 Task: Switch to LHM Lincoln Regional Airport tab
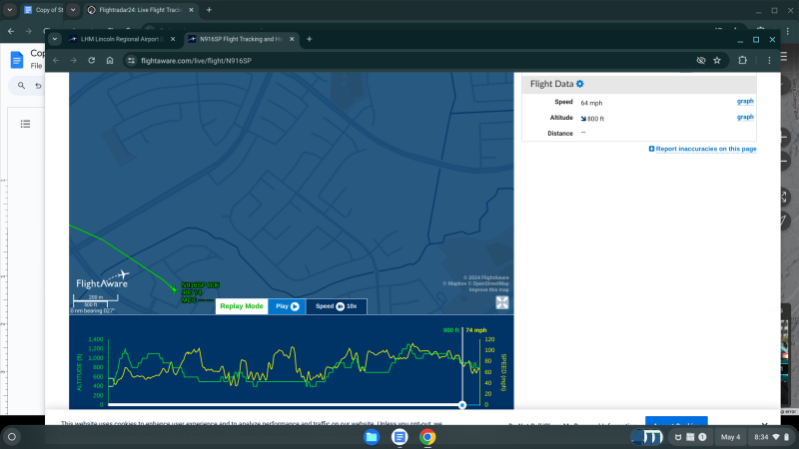[119, 39]
